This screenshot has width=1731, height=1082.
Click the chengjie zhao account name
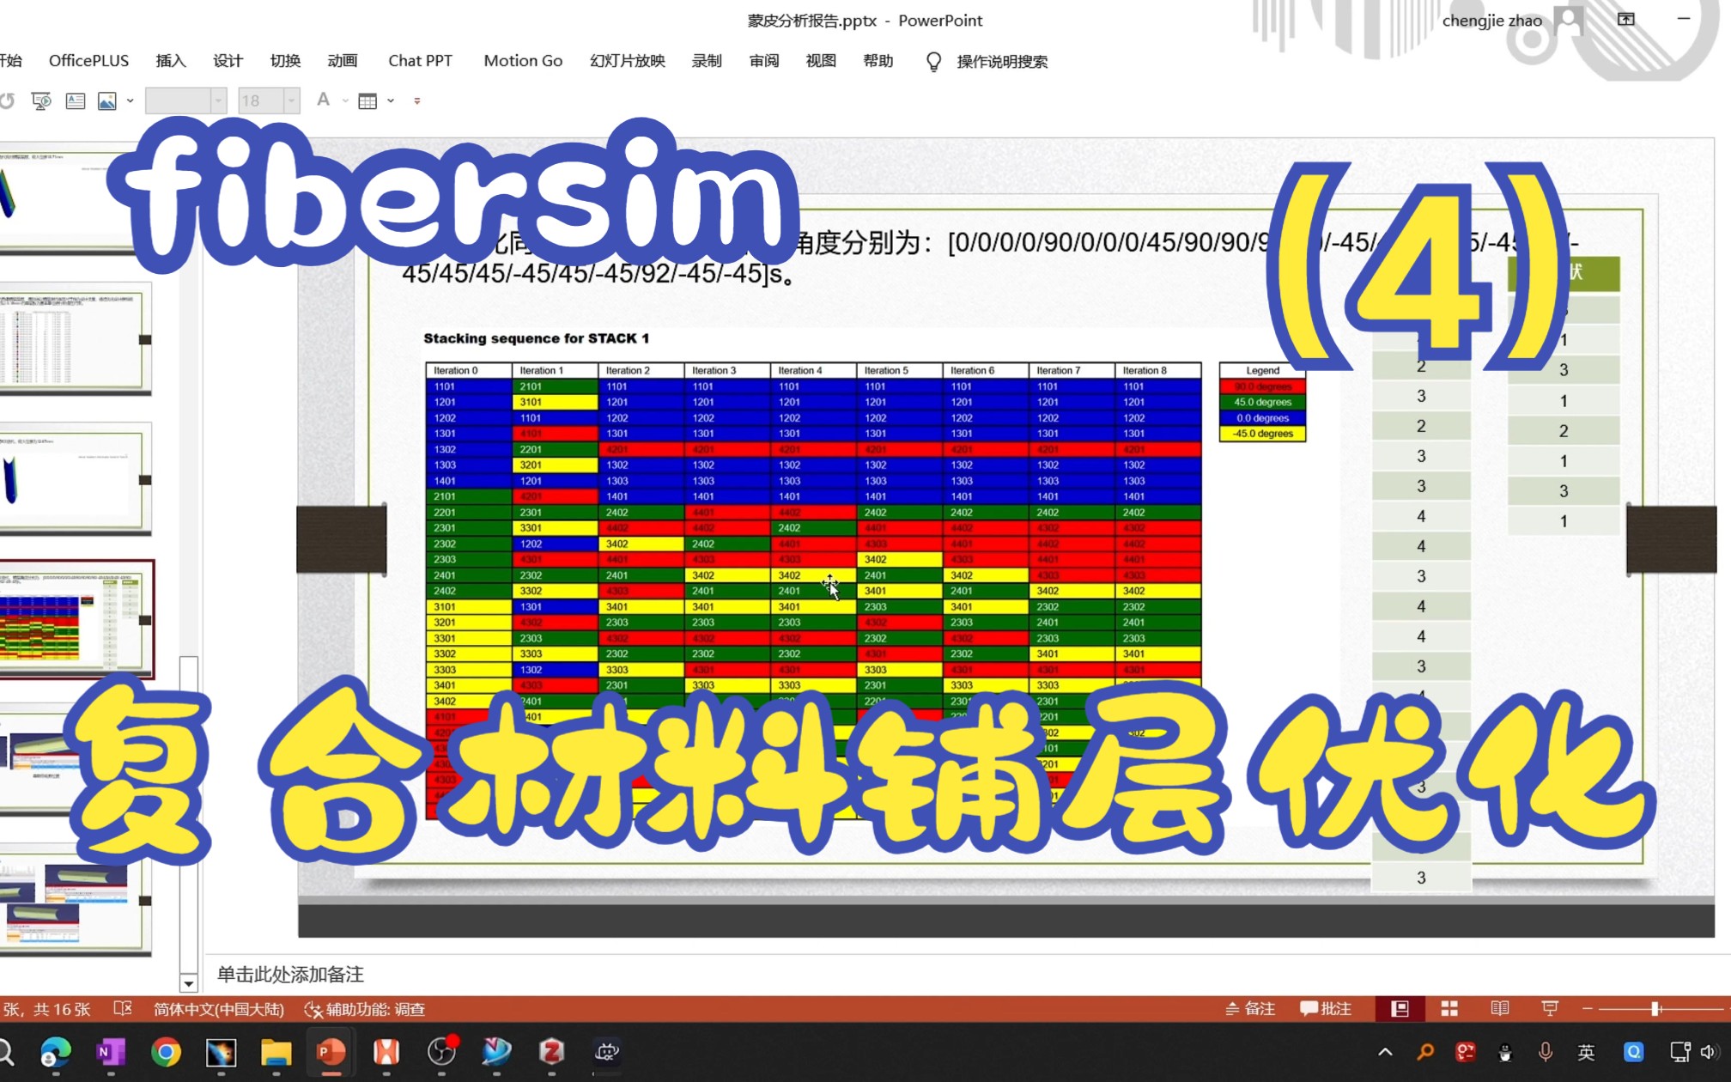pyautogui.click(x=1491, y=21)
